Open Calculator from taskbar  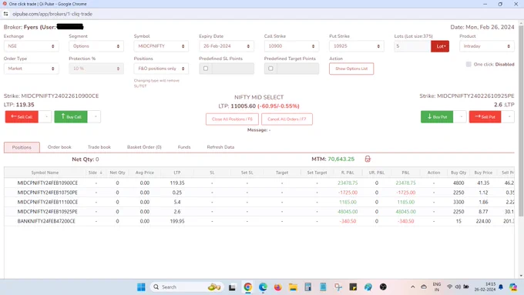(307, 287)
